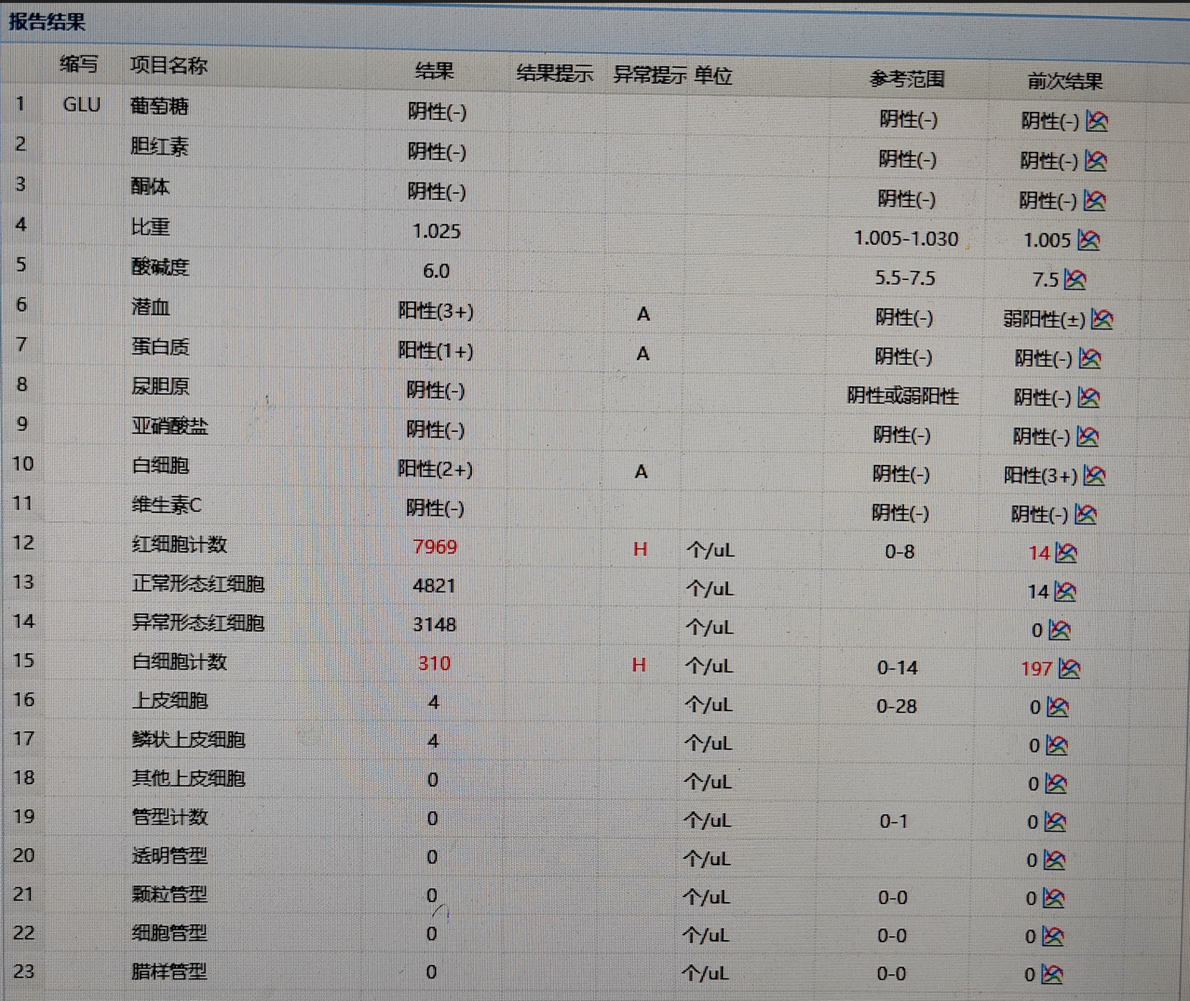Click the 参考范围 column header

click(x=907, y=78)
